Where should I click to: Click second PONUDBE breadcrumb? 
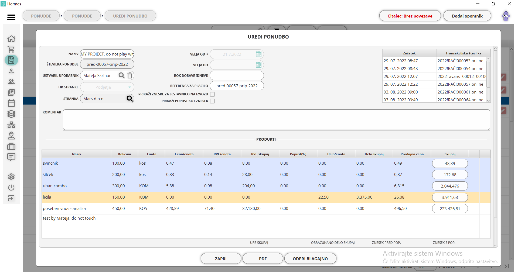click(x=82, y=16)
